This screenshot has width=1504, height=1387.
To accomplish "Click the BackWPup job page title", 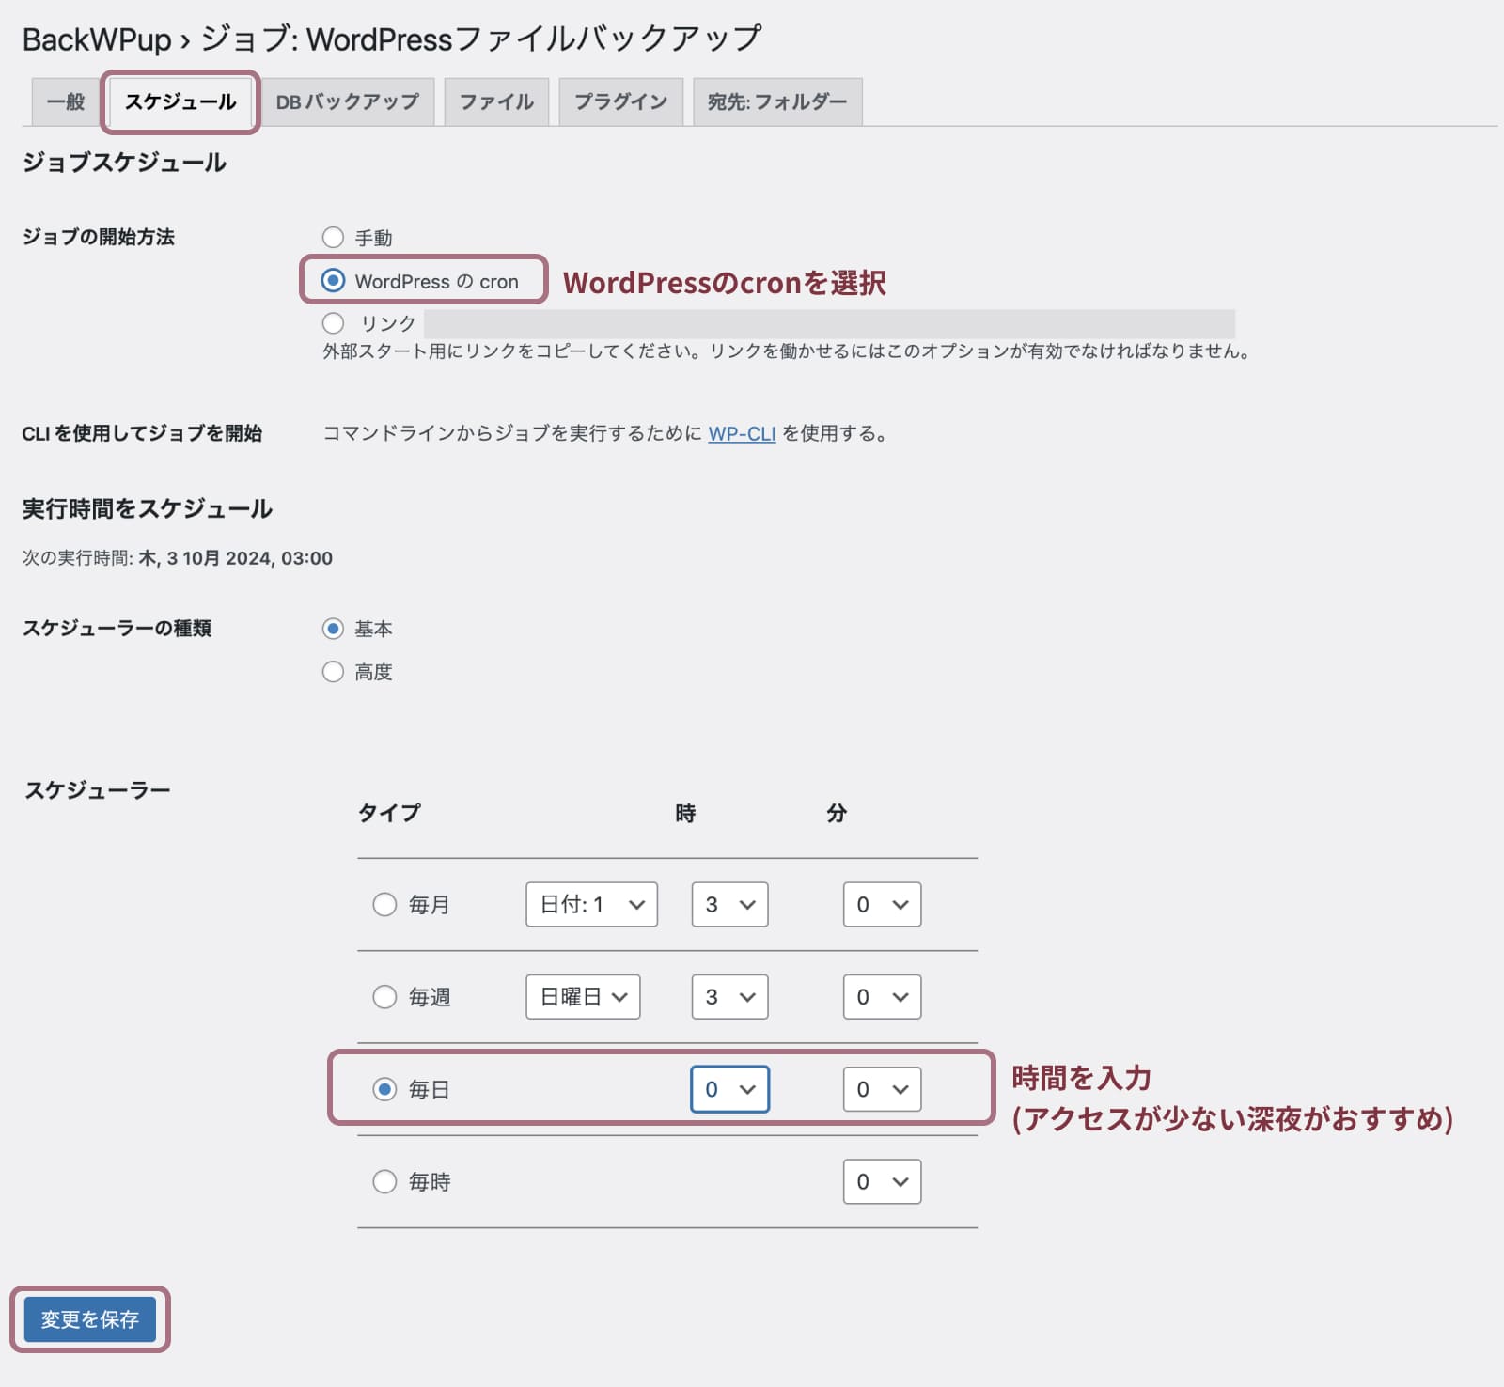I will (392, 39).
